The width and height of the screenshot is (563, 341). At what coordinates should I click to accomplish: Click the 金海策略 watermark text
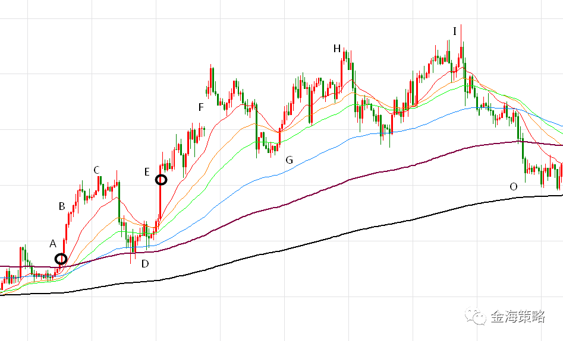coord(518,317)
